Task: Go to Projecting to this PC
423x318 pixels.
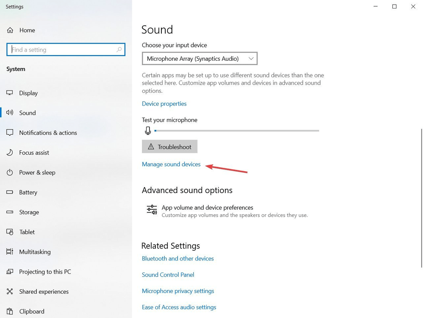Action: tap(45, 272)
